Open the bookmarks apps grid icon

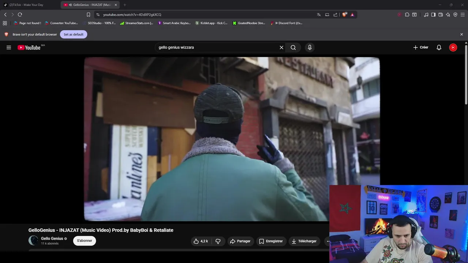pyautogui.click(x=5, y=23)
